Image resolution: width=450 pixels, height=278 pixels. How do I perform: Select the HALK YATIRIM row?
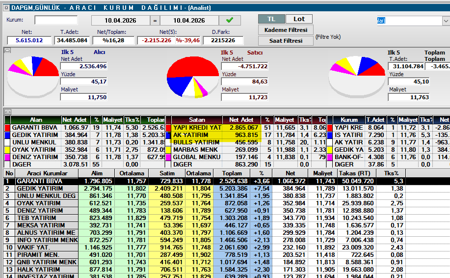[x=227, y=270]
